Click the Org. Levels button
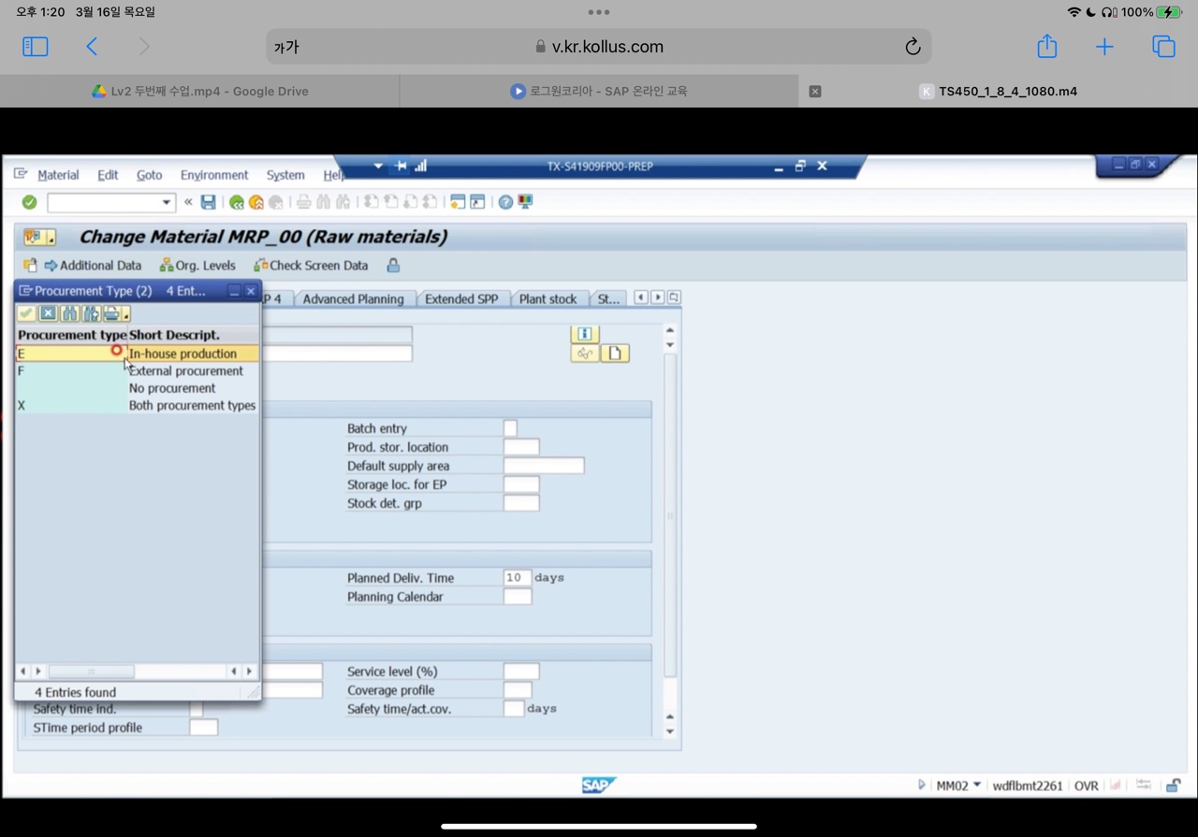This screenshot has width=1198, height=837. tap(197, 266)
